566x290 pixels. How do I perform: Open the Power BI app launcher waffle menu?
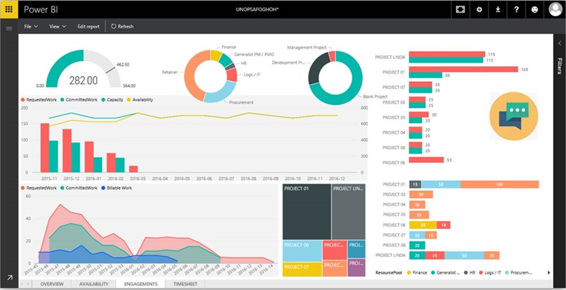9,9
